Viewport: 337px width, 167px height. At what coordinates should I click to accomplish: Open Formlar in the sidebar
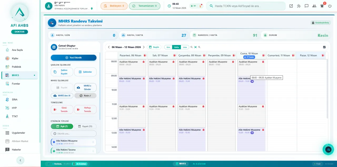[x=19, y=84]
